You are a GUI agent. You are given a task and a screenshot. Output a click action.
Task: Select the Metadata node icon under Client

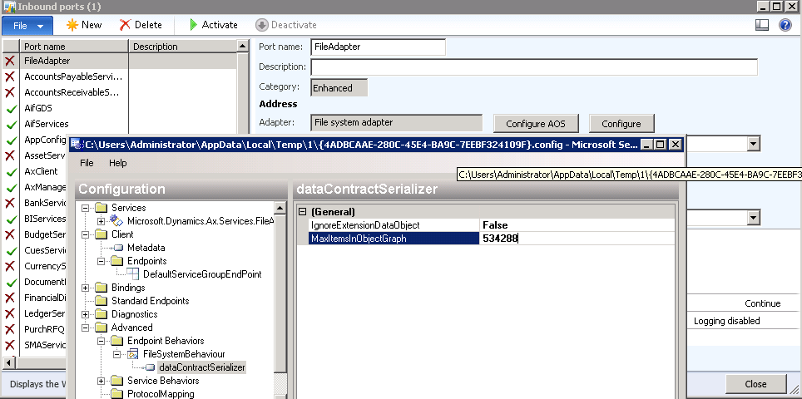point(118,248)
